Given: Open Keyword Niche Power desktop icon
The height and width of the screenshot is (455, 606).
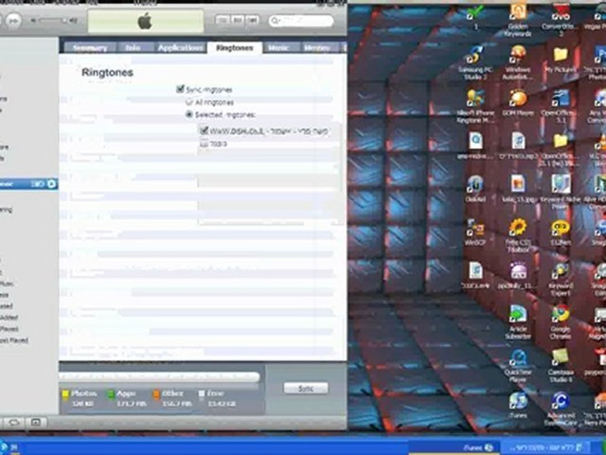Looking at the screenshot, I should (560, 193).
